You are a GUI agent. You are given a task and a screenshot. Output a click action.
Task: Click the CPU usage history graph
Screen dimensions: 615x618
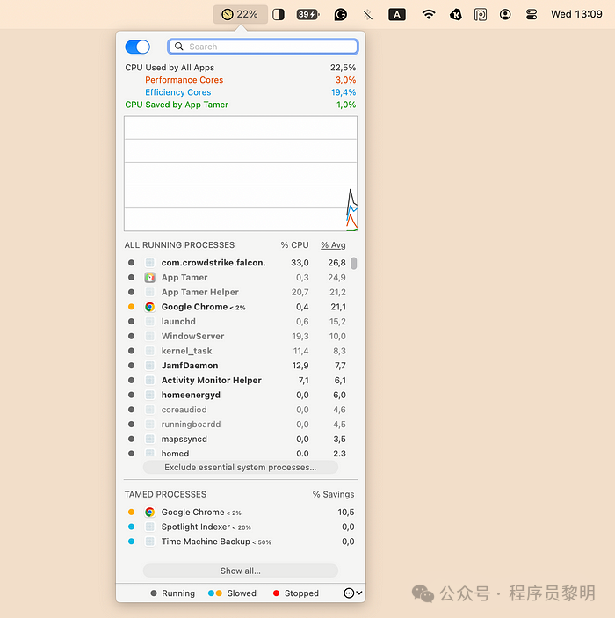(241, 173)
